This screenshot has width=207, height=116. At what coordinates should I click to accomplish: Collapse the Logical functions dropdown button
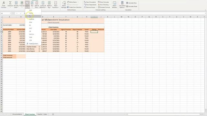coord(27,5)
